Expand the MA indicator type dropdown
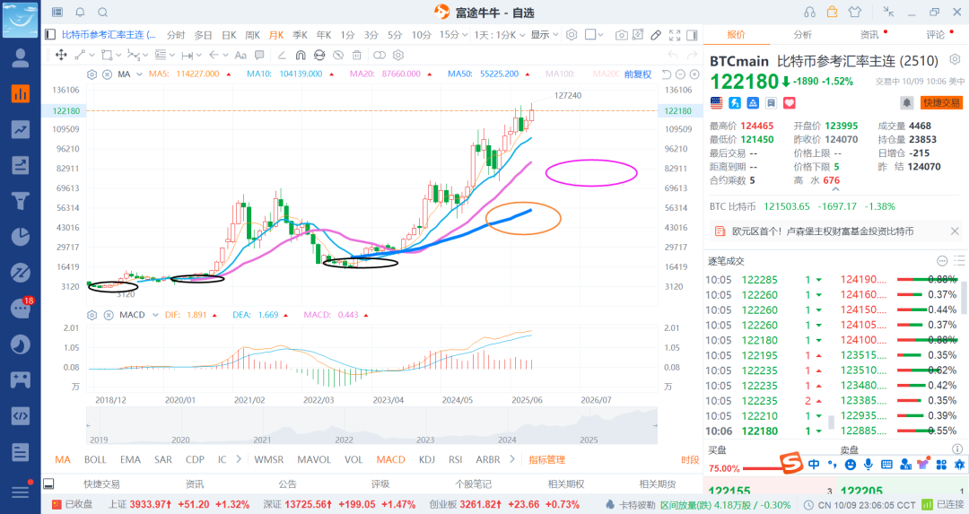 point(140,74)
